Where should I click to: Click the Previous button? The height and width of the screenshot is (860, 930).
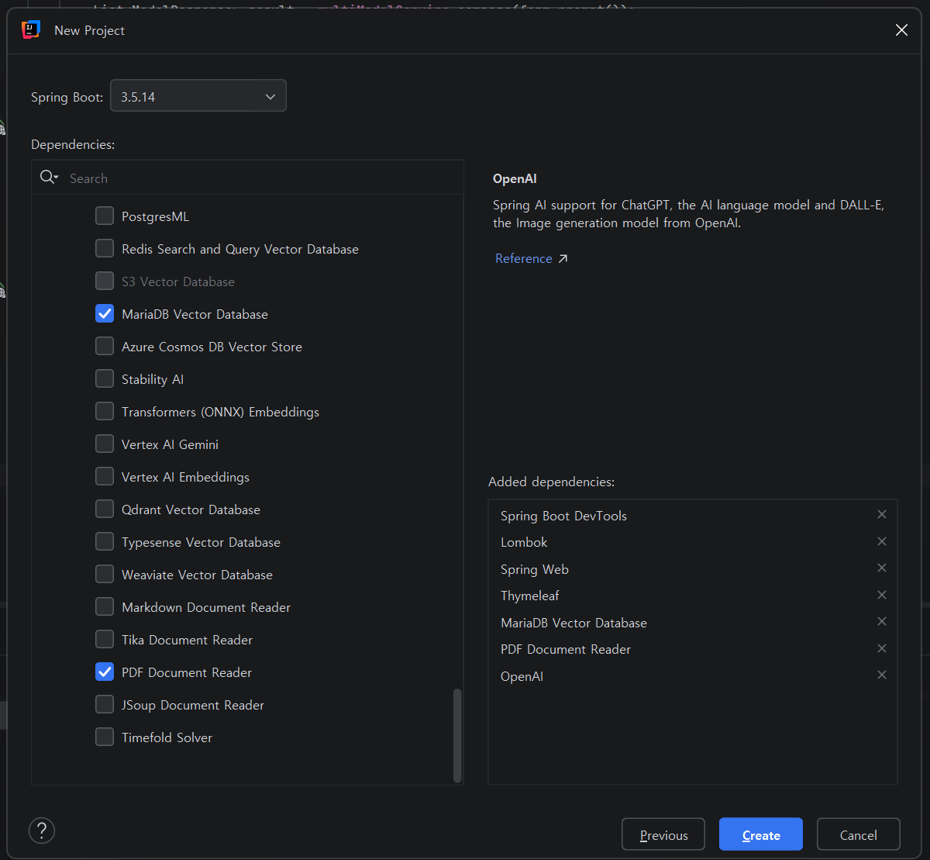[663, 835]
